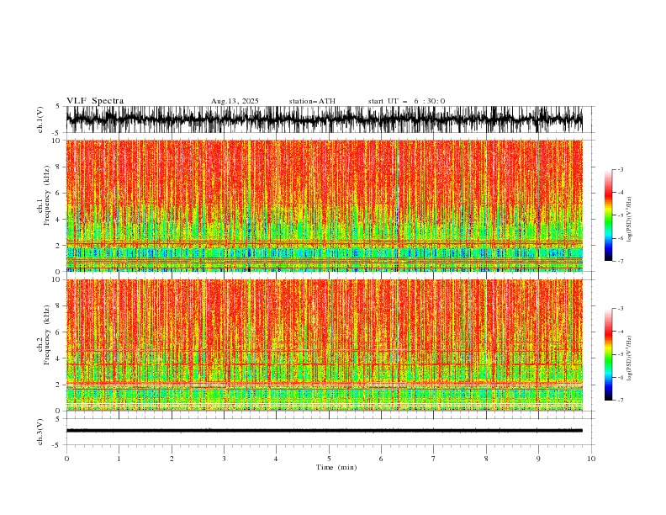The image size is (666, 515).
Task: Click time axis tick label "8"
Action: tap(486, 459)
